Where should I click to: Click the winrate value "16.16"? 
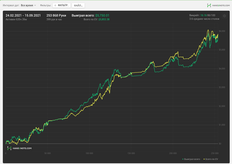coord(203,15)
